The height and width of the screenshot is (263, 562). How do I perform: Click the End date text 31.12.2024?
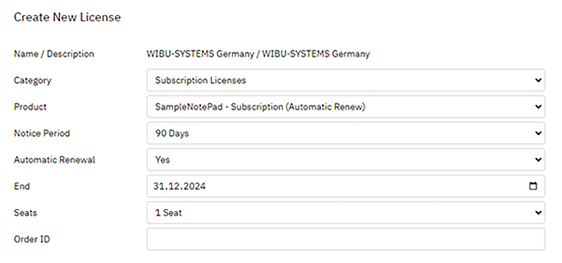click(x=179, y=186)
